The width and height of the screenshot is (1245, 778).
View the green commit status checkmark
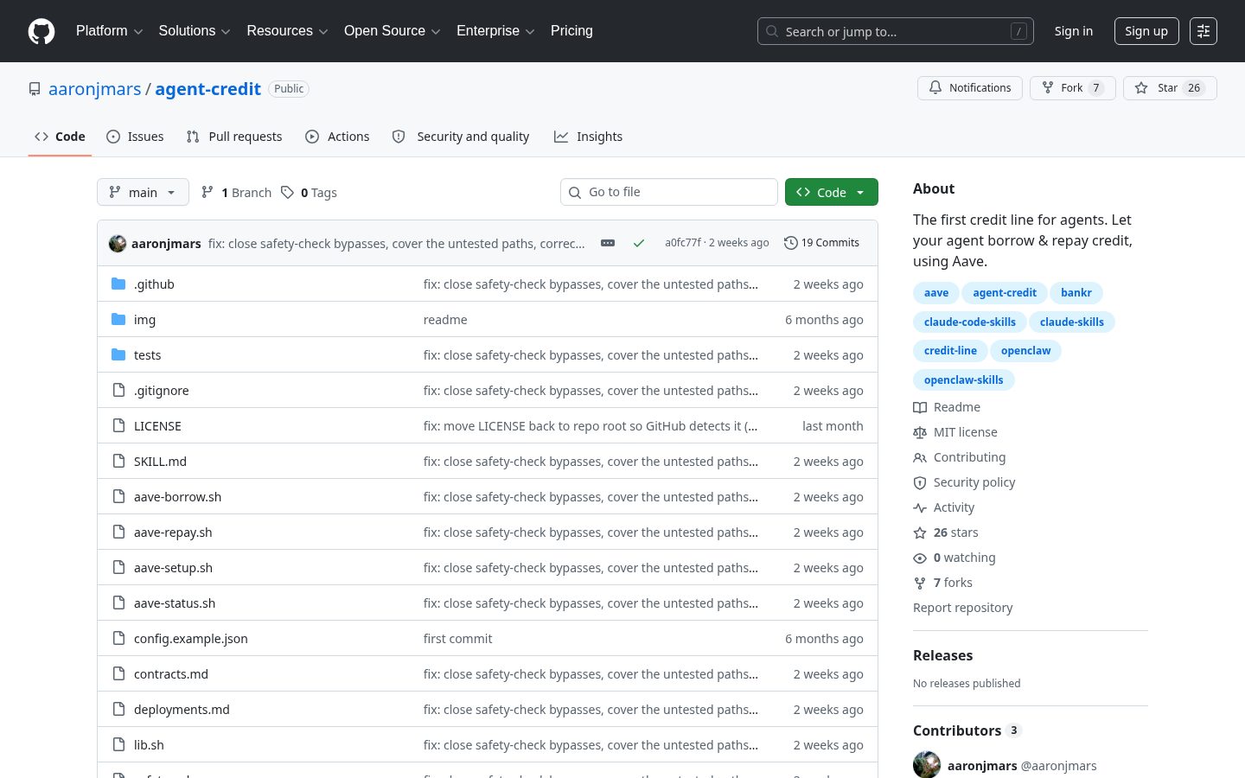click(639, 243)
